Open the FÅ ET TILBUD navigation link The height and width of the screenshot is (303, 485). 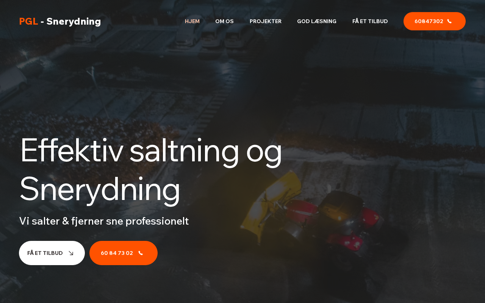370,21
